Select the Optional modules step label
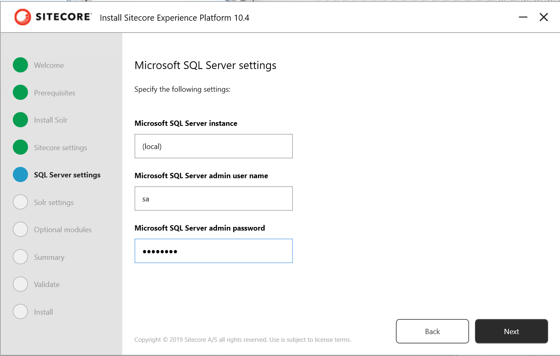The width and height of the screenshot is (560, 356). tap(63, 230)
